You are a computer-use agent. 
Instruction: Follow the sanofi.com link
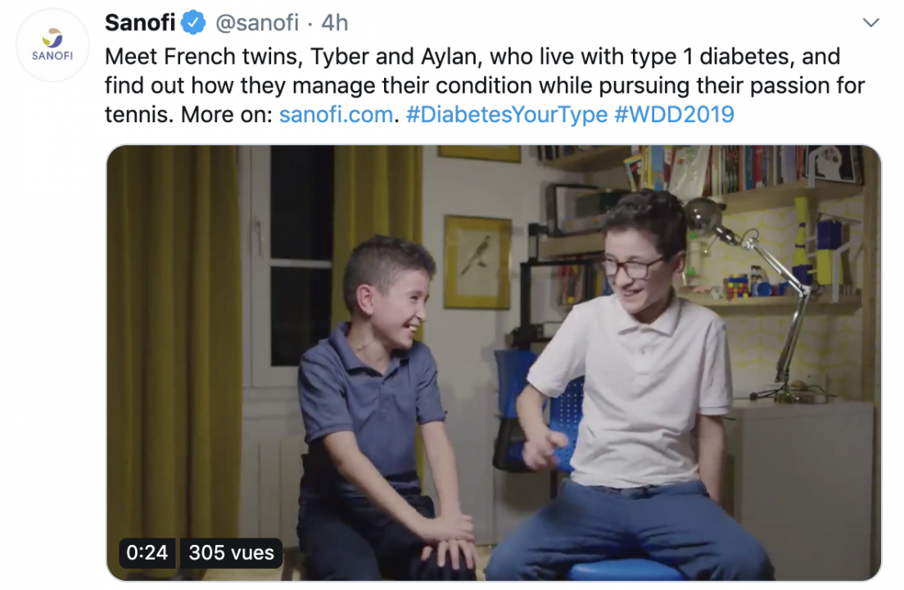click(x=336, y=114)
